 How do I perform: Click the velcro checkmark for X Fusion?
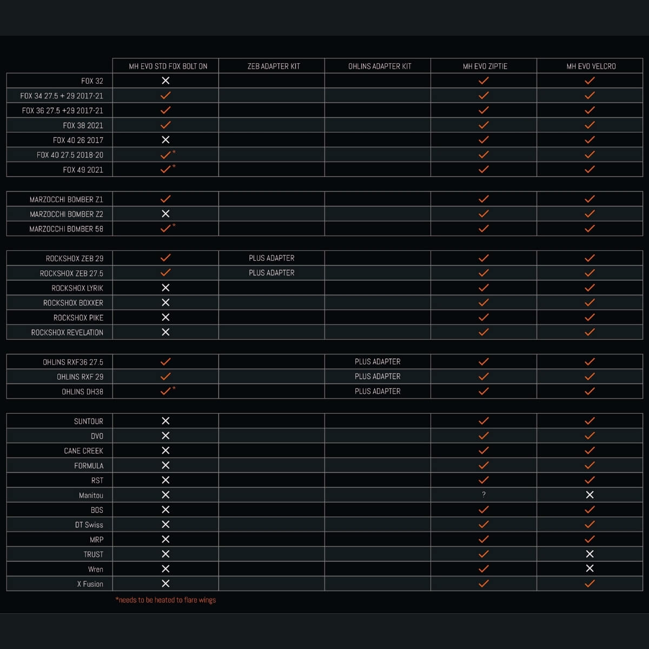coord(590,584)
